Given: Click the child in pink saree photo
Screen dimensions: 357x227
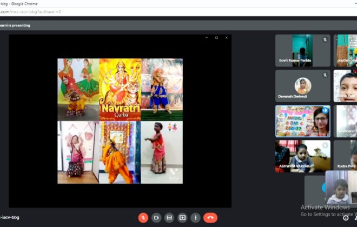Looking at the screenshot, I should coord(162,152).
